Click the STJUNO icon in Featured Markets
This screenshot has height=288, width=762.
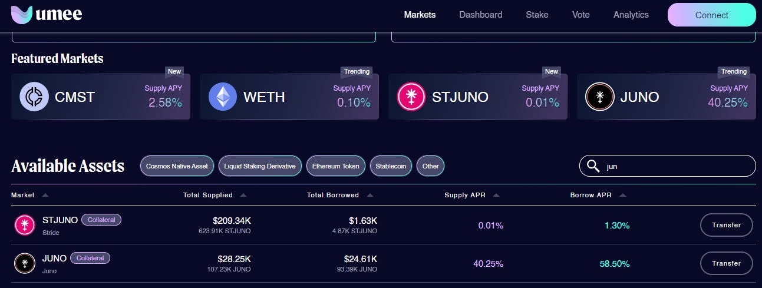411,97
